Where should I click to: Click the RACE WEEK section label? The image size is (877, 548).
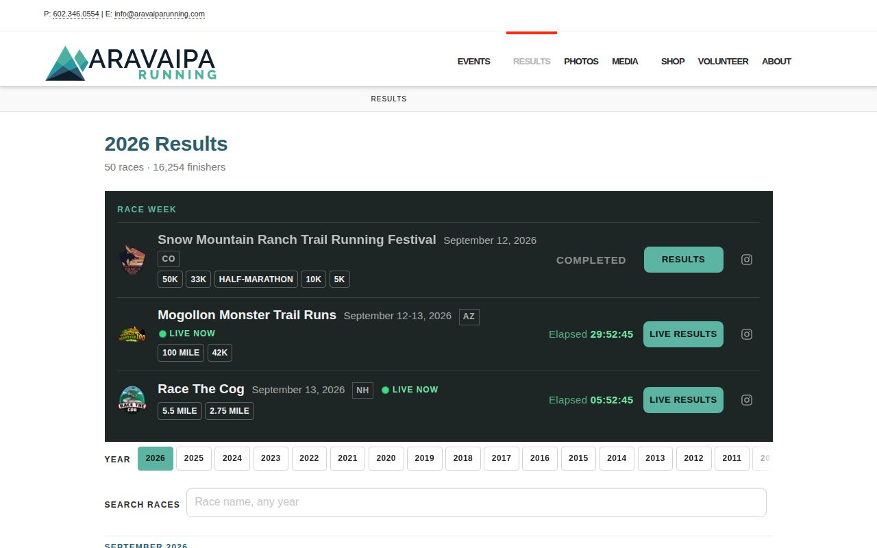click(147, 210)
